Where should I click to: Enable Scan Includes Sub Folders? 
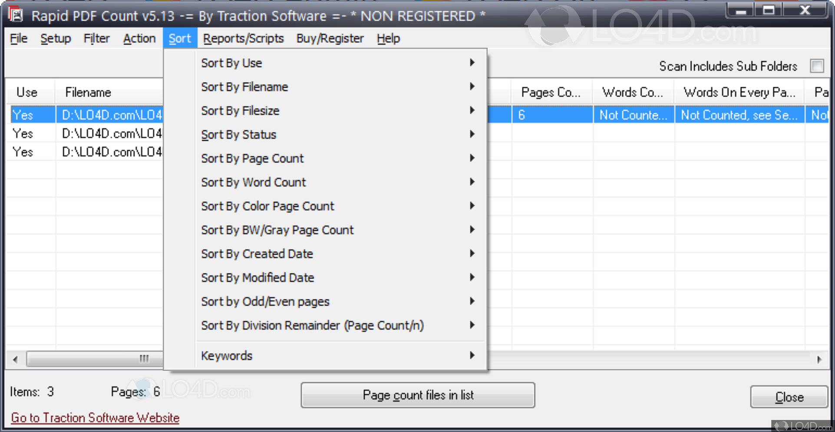[x=818, y=66]
